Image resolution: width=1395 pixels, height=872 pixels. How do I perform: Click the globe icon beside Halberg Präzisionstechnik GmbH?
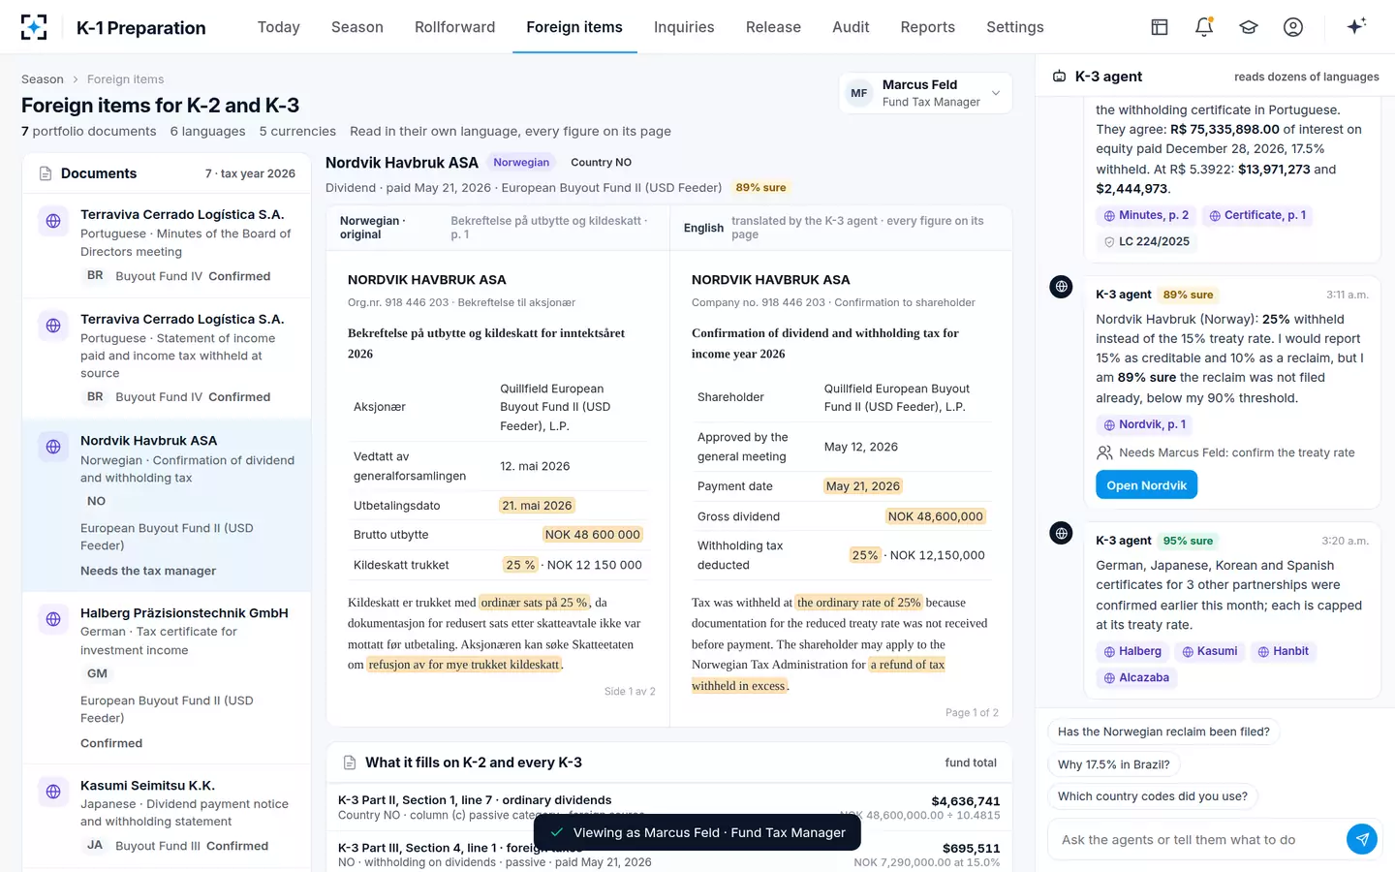(x=53, y=619)
